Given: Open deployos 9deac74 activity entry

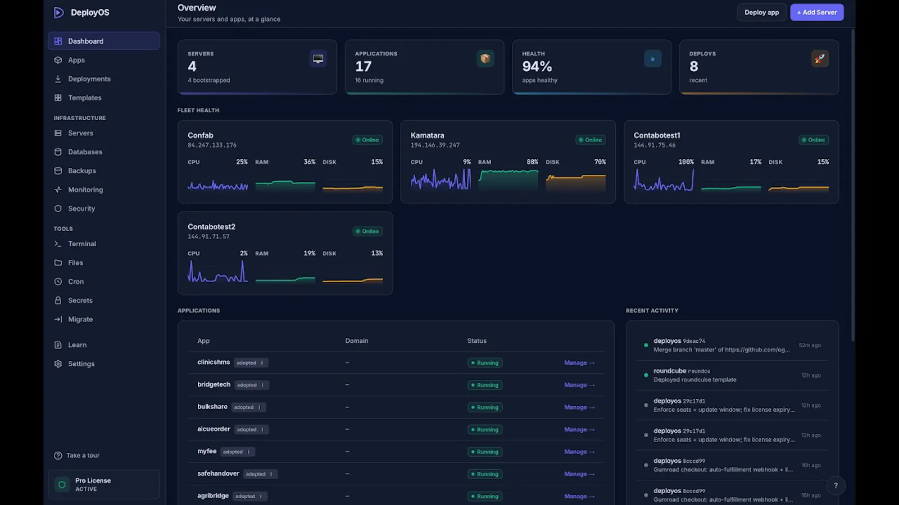Looking at the screenshot, I should pos(732,345).
